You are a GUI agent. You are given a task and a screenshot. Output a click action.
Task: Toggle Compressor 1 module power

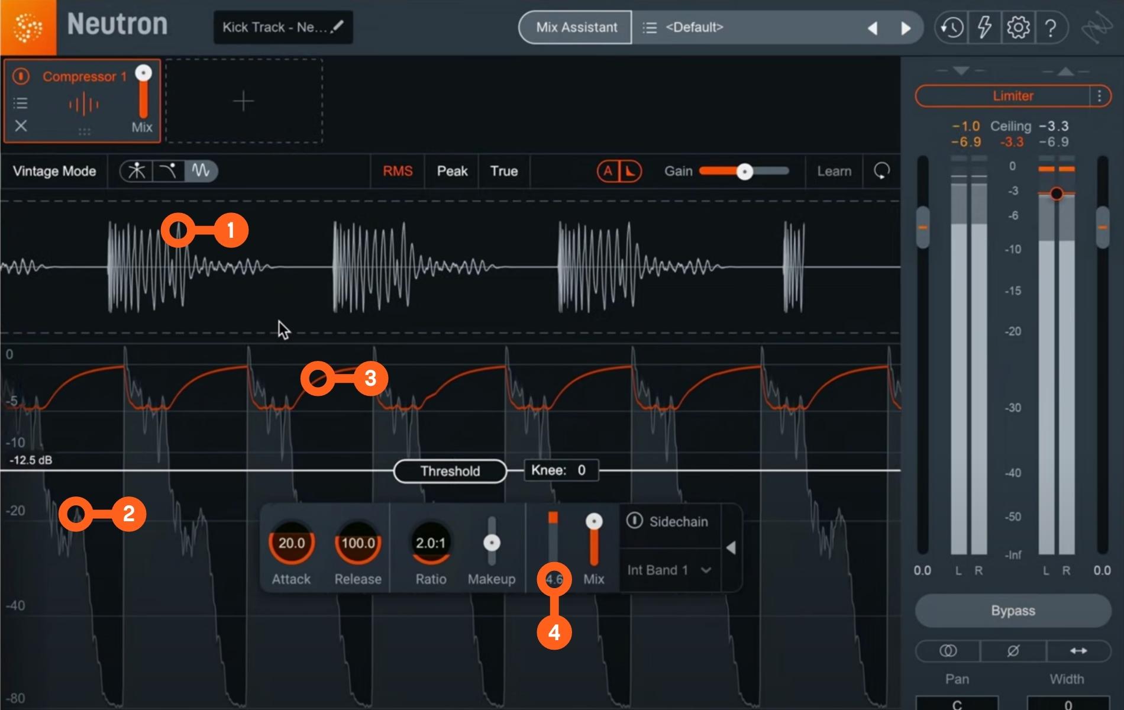click(21, 76)
